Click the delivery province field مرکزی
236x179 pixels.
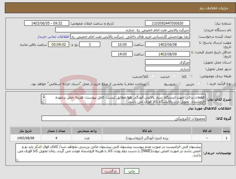tap(168, 62)
